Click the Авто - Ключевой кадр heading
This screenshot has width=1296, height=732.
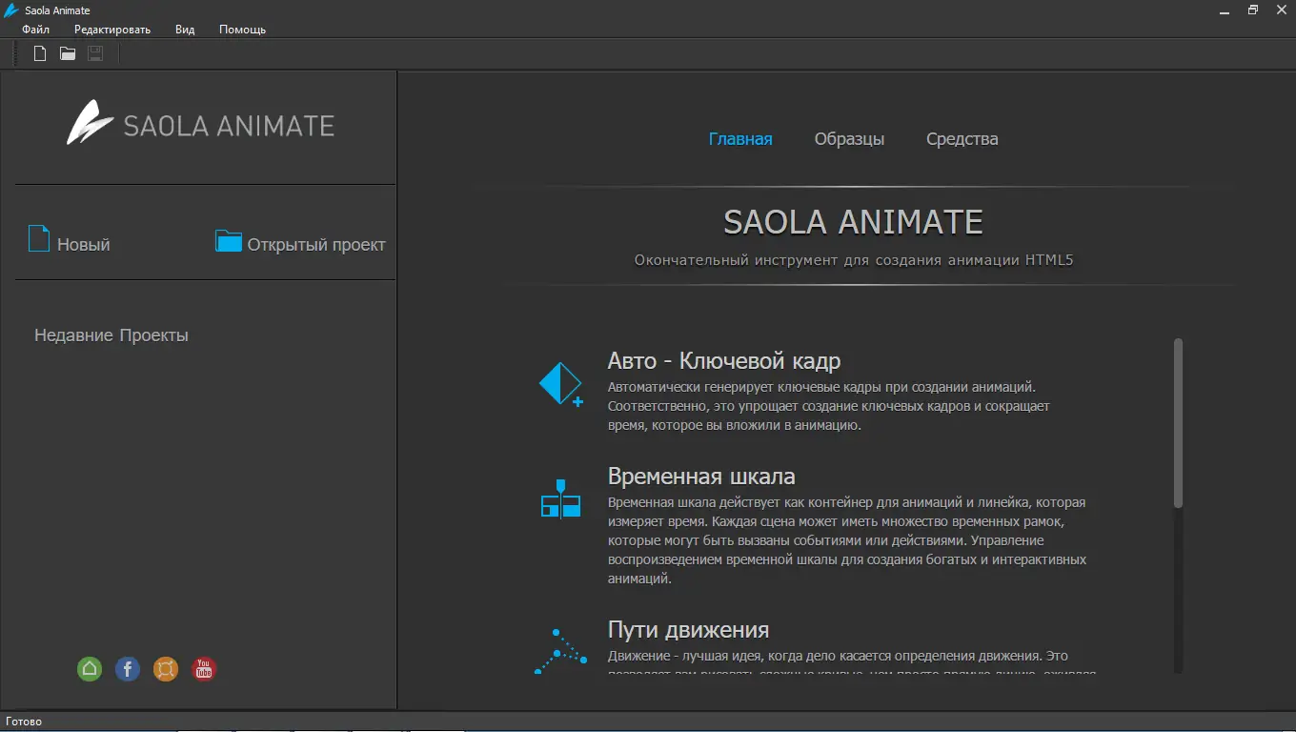(x=724, y=361)
